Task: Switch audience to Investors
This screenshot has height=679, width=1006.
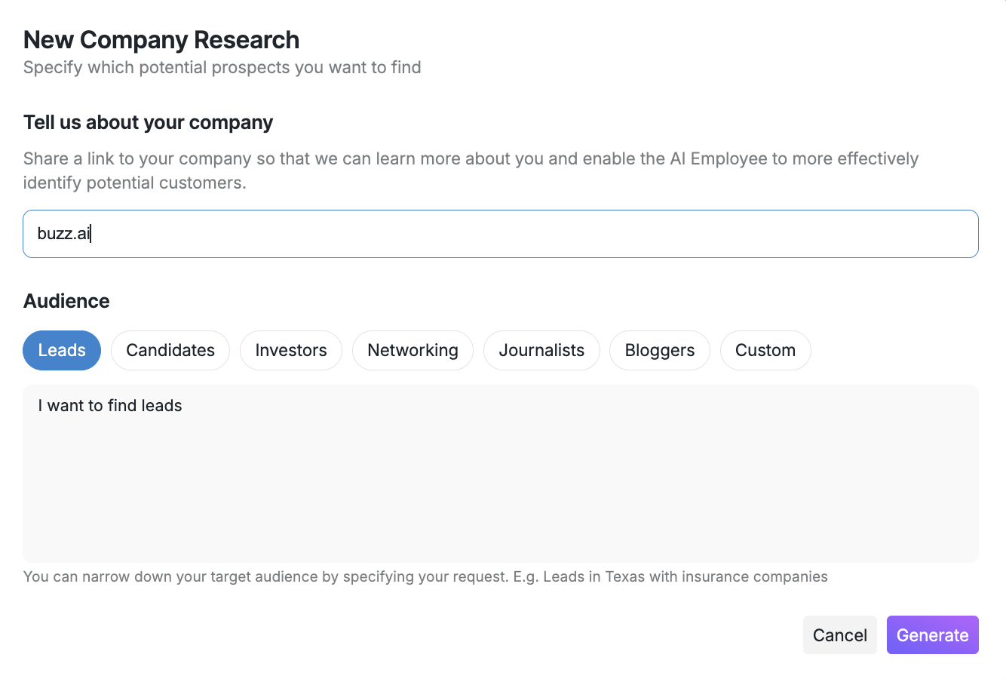Action: (x=291, y=350)
